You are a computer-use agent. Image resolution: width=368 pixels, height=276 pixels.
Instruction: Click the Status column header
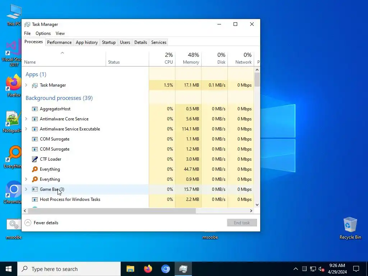127,59
